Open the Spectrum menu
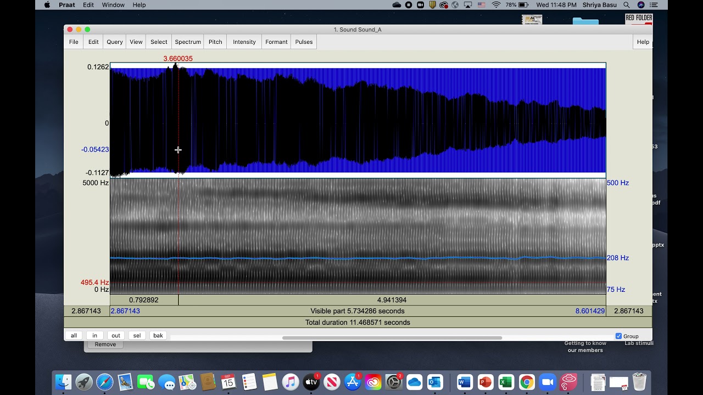703x395 pixels. click(188, 42)
